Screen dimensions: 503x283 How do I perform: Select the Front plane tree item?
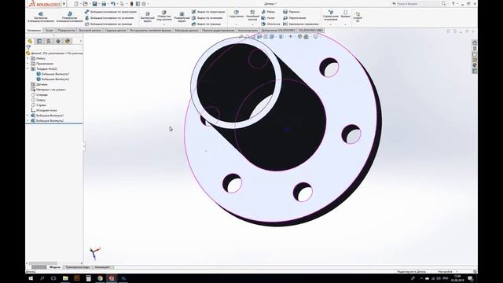40,94
